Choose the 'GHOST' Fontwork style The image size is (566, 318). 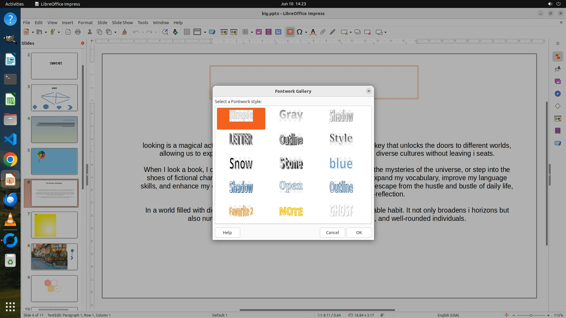pos(341,211)
